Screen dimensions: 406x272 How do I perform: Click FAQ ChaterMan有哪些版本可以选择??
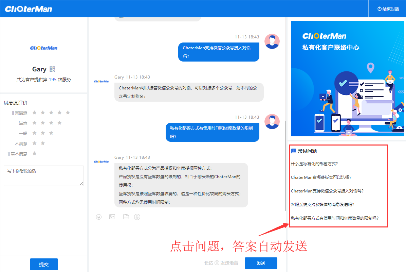[x=321, y=177]
